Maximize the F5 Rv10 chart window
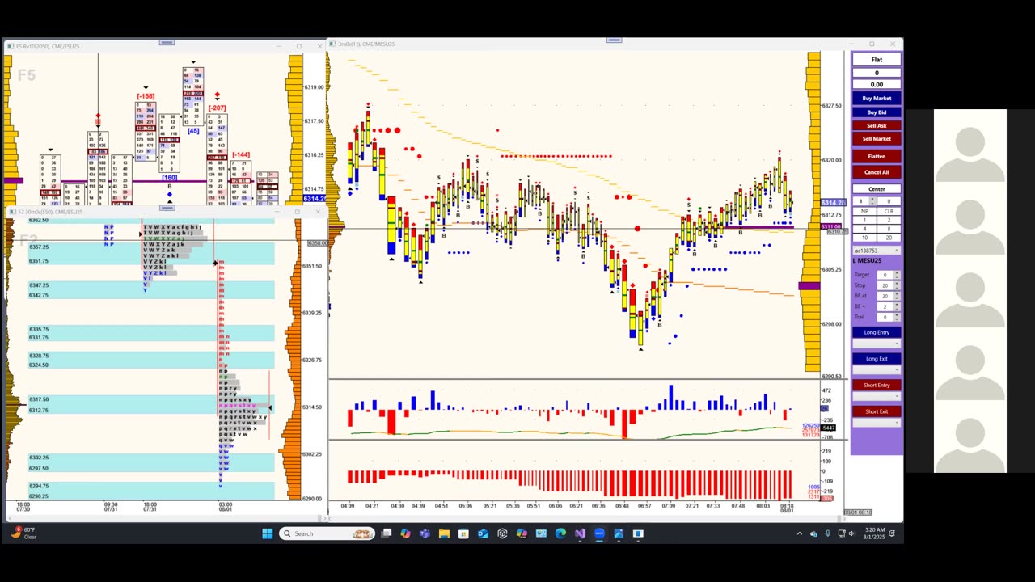Image resolution: width=1035 pixels, height=582 pixels. [x=298, y=46]
